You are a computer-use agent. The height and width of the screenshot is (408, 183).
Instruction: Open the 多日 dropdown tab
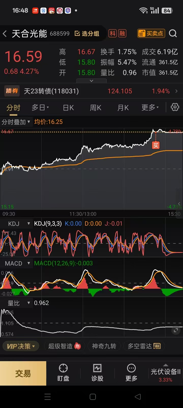40,108
